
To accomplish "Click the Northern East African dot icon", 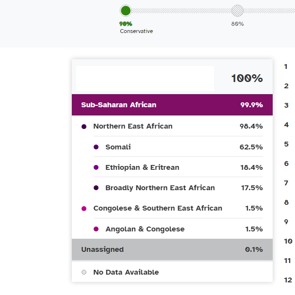I will pyautogui.click(x=84, y=127).
